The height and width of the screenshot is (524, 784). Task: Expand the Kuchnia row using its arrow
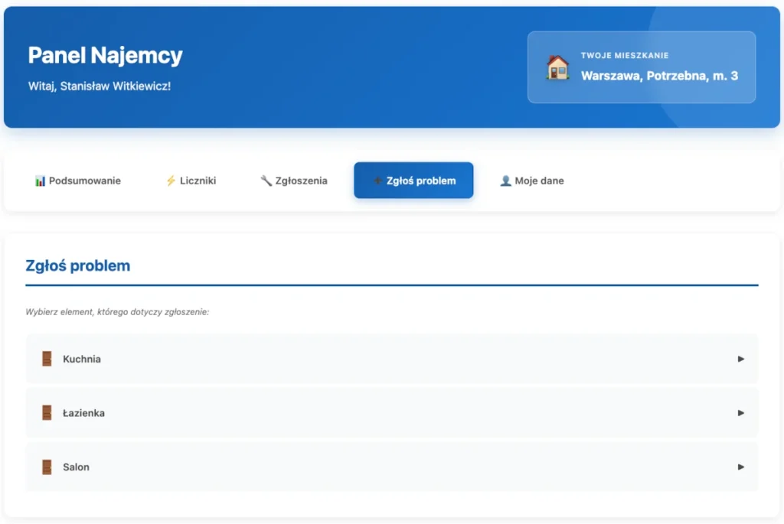pyautogui.click(x=740, y=359)
